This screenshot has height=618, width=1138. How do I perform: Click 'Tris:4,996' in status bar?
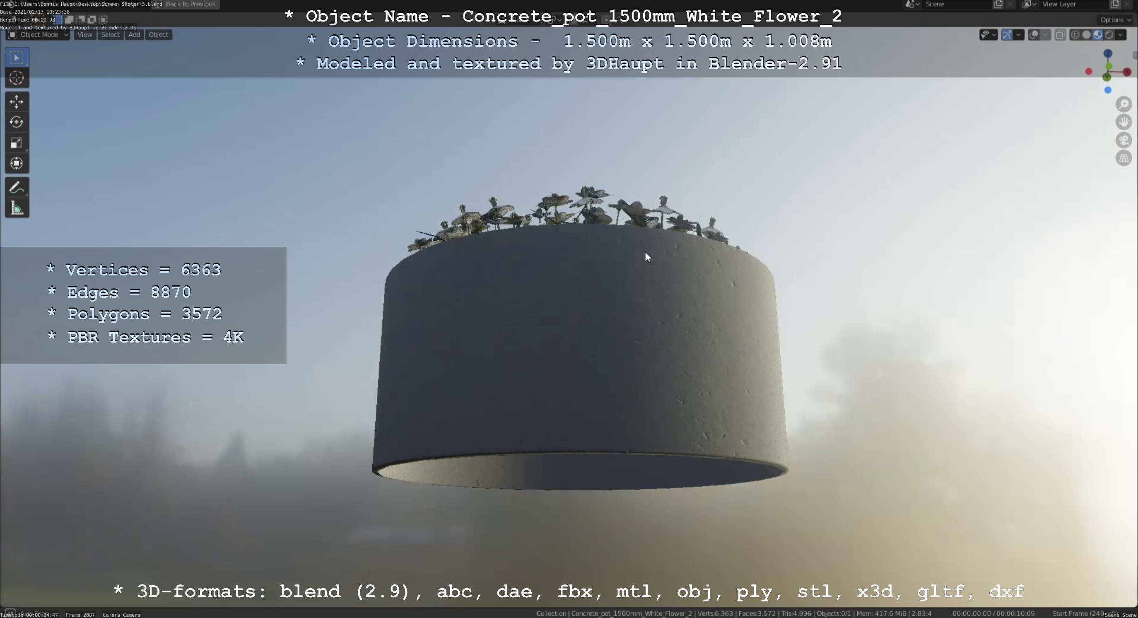click(796, 613)
